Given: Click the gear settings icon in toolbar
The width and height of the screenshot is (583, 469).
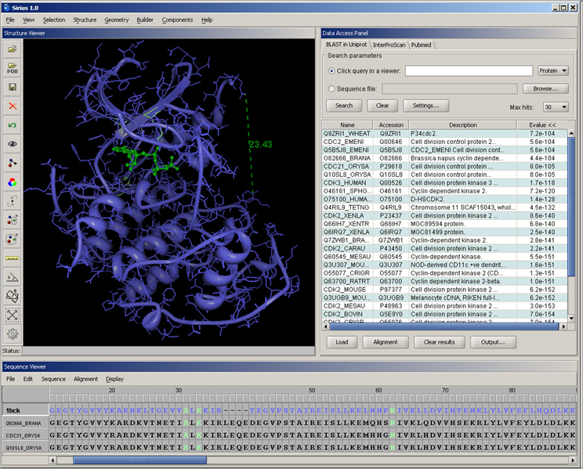Looking at the screenshot, I should click(13, 334).
